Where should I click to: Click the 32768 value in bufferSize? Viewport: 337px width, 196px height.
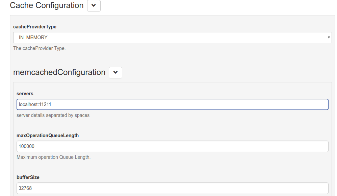coord(25,188)
